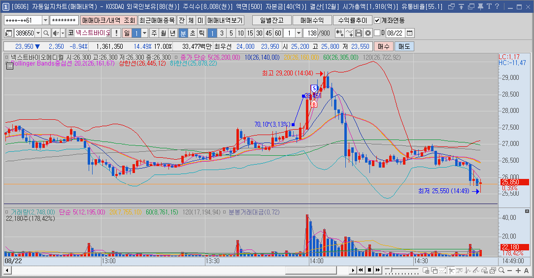Viewport: 534px width, 278px height.
Task: Click the account password input field
Action: 65,20
